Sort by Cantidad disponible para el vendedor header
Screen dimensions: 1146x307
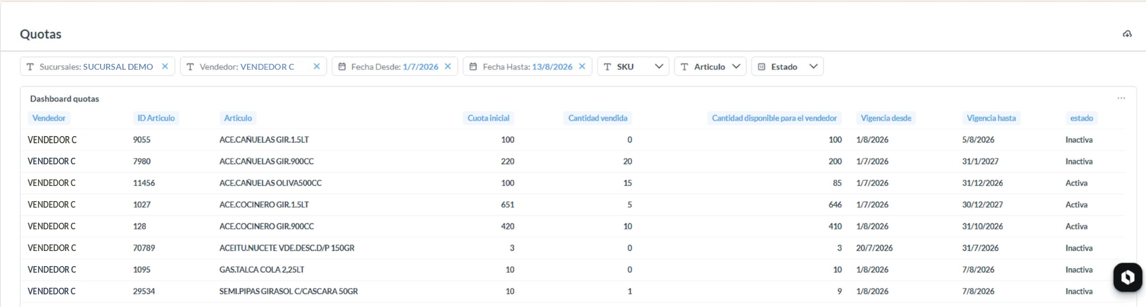(774, 118)
